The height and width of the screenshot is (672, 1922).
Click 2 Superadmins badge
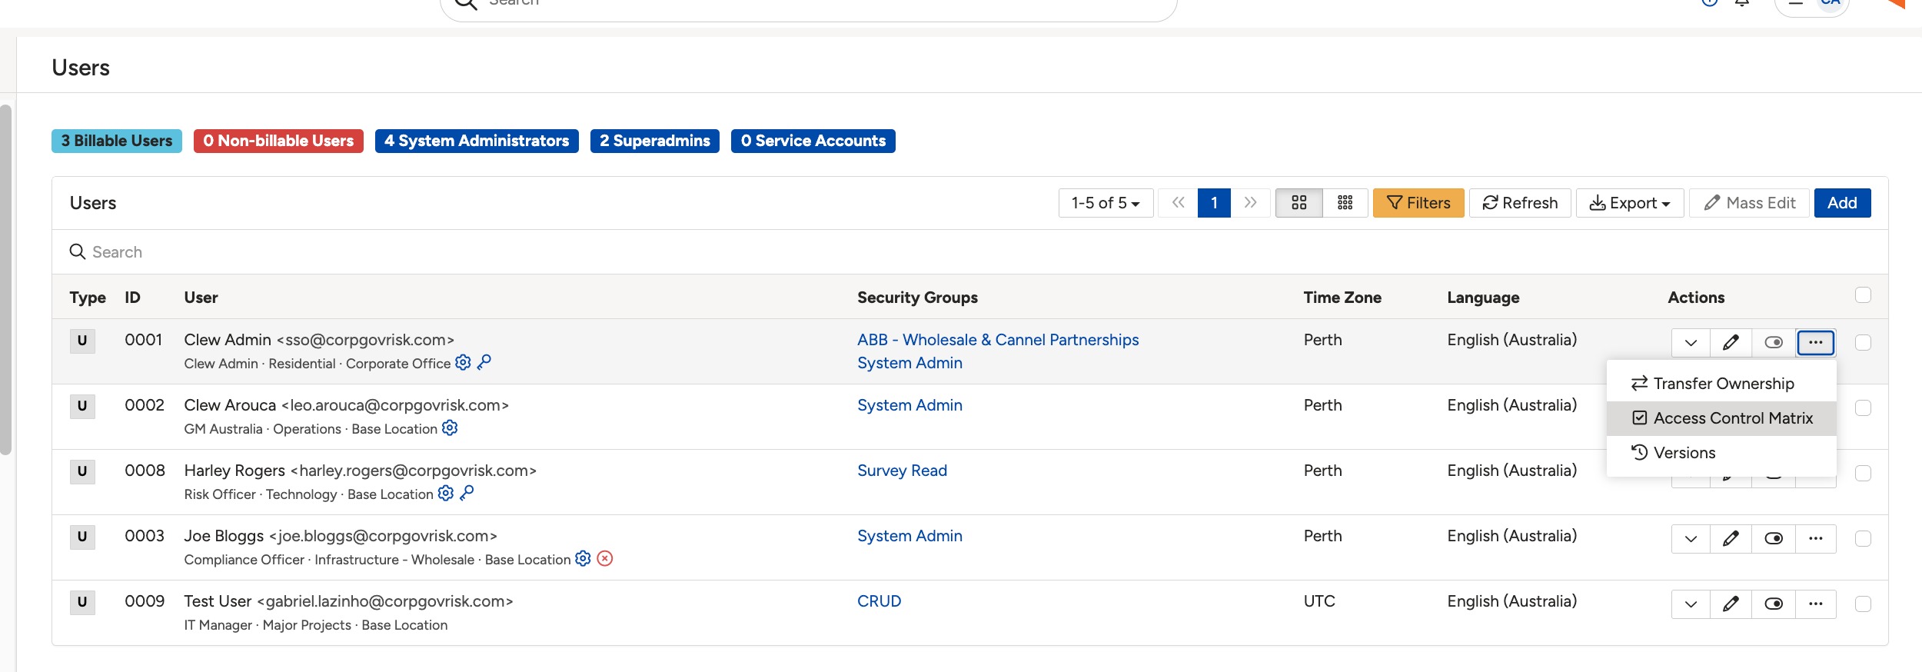(655, 141)
